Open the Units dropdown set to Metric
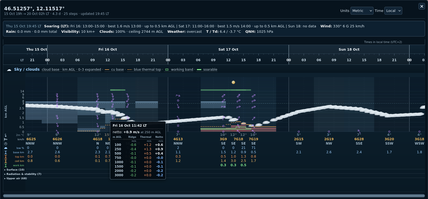 [x=362, y=11]
